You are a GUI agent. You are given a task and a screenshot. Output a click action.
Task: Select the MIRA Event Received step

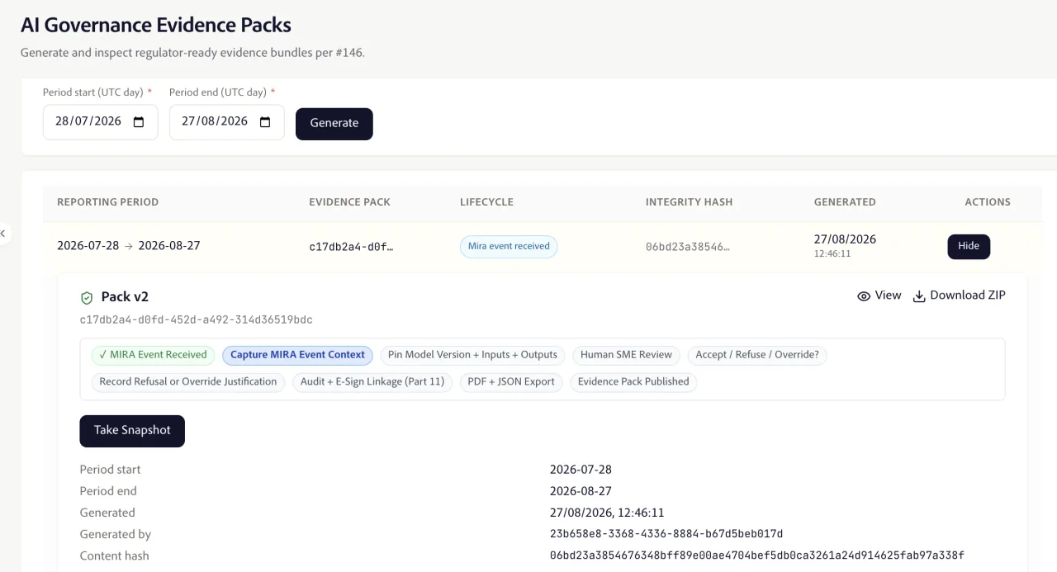(153, 355)
